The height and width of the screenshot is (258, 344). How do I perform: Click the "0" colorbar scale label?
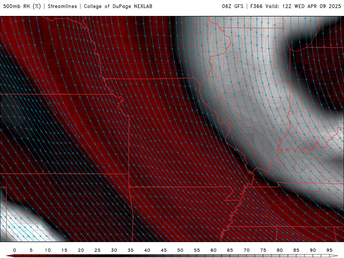click(x=15, y=250)
